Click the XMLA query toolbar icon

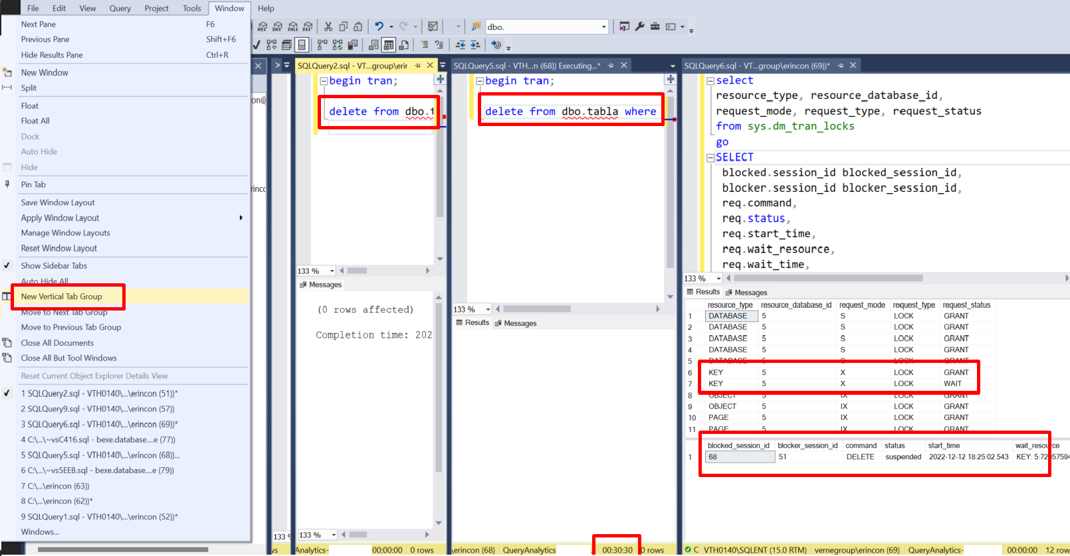292,27
